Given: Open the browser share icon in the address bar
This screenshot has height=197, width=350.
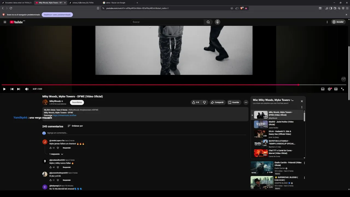Looking at the screenshot, I should (237, 8).
